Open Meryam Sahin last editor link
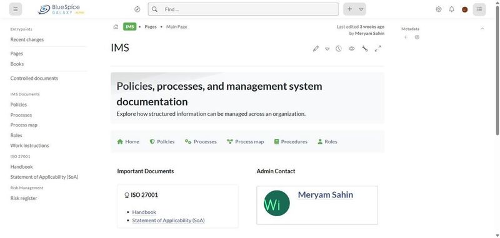Viewport: 500px width, 238px height. coord(369,33)
